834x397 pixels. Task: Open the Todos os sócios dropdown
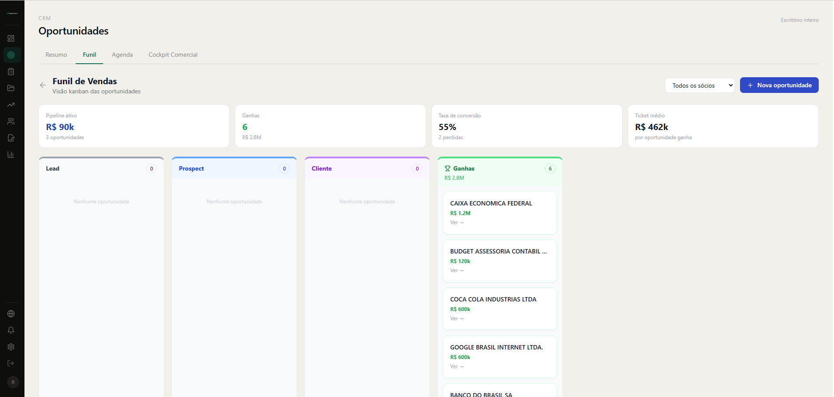[x=700, y=86]
